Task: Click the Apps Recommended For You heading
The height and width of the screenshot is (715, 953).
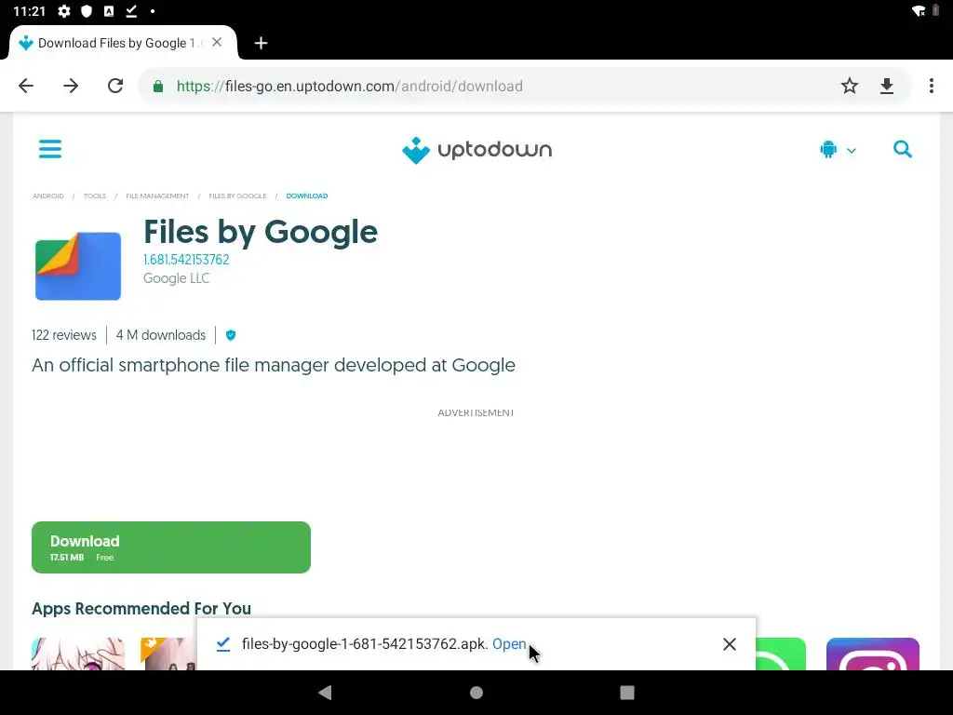Action: point(141,609)
